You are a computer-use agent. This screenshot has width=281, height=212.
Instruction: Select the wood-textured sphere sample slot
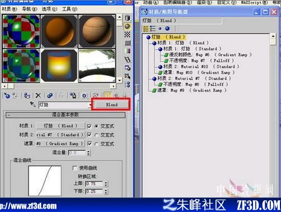click(x=97, y=31)
